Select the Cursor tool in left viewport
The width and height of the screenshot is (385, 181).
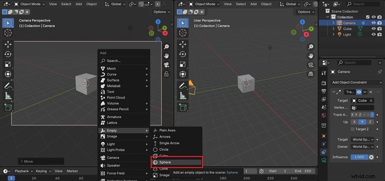pos(8,33)
